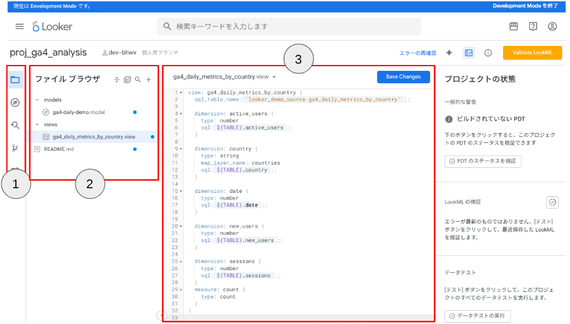
Task: Select the File Browser folder icon
Action: point(15,79)
